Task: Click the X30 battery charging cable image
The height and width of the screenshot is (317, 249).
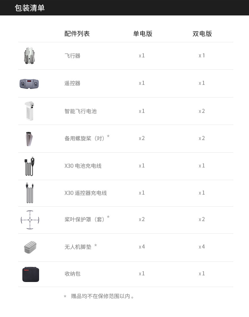Action: [x=29, y=166]
